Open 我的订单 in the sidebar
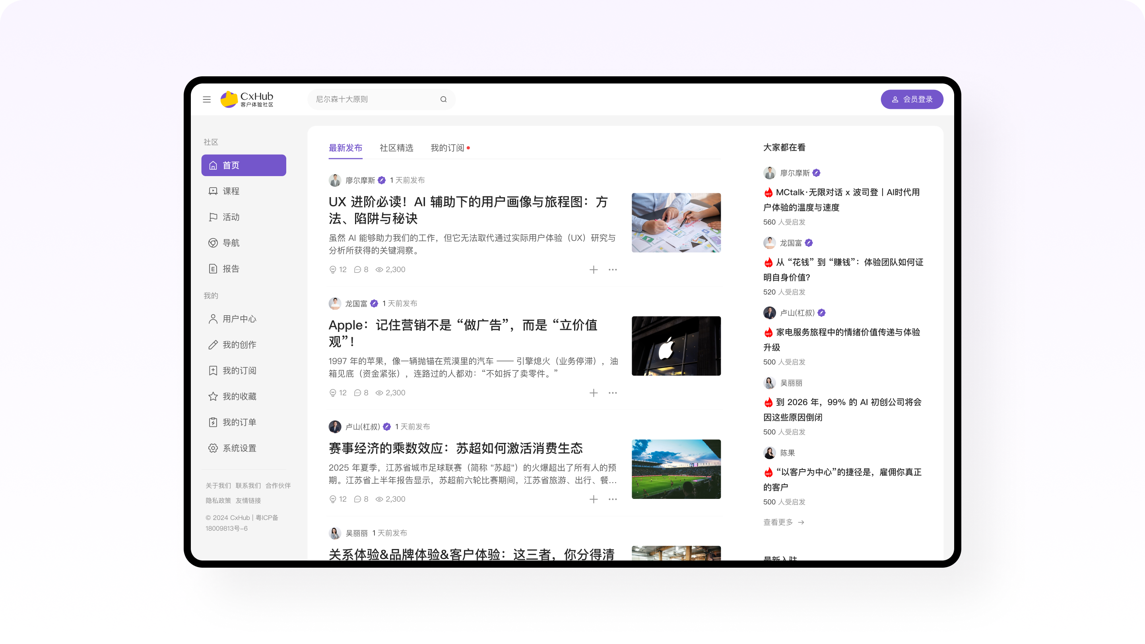Viewport: 1145px width, 644px height. click(244, 422)
